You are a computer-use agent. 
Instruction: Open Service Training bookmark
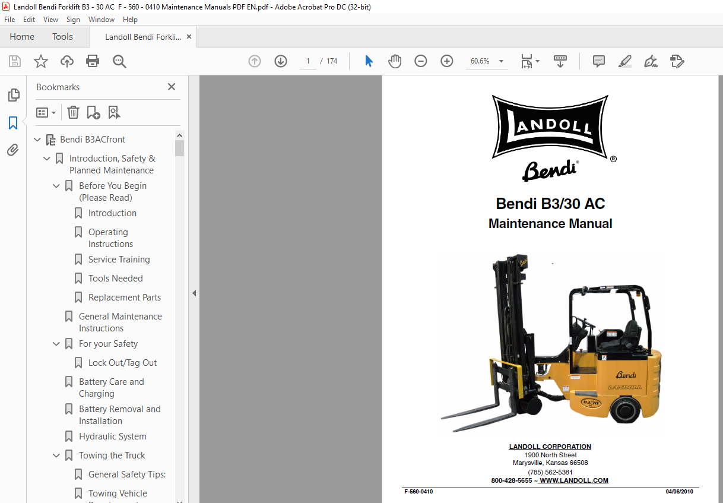point(119,260)
